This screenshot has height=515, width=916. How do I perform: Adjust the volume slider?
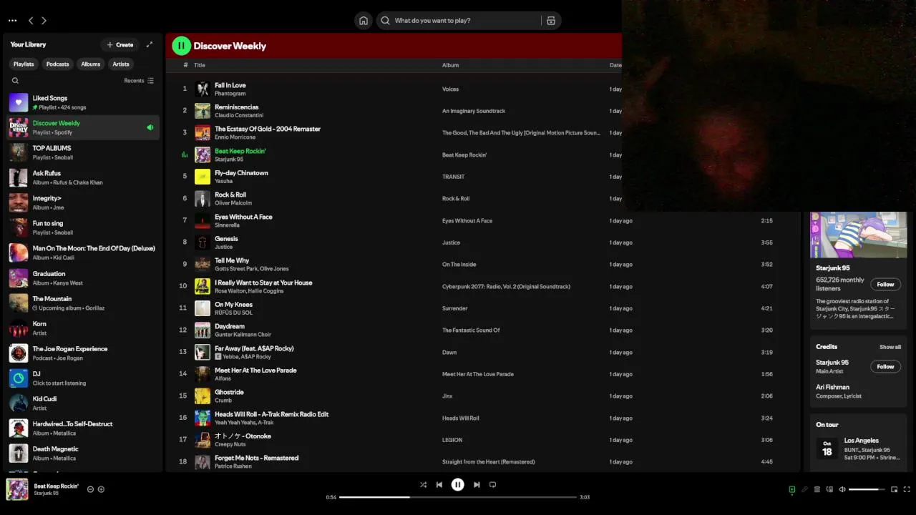point(867,489)
